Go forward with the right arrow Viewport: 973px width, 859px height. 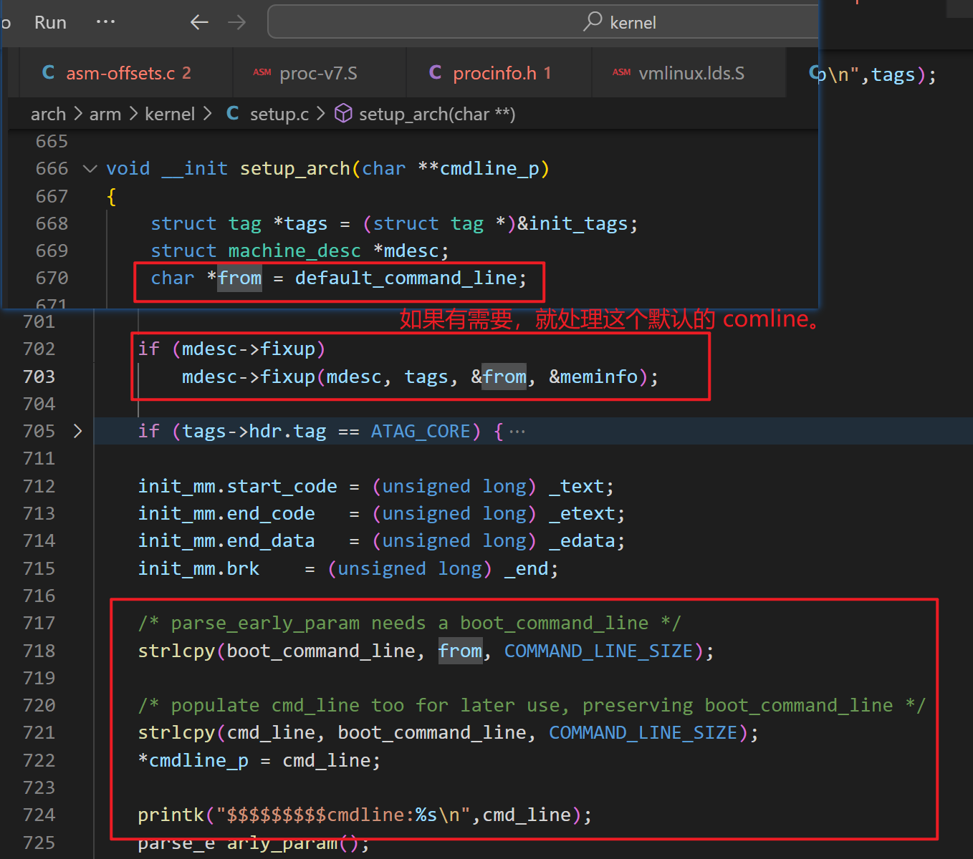(x=236, y=22)
